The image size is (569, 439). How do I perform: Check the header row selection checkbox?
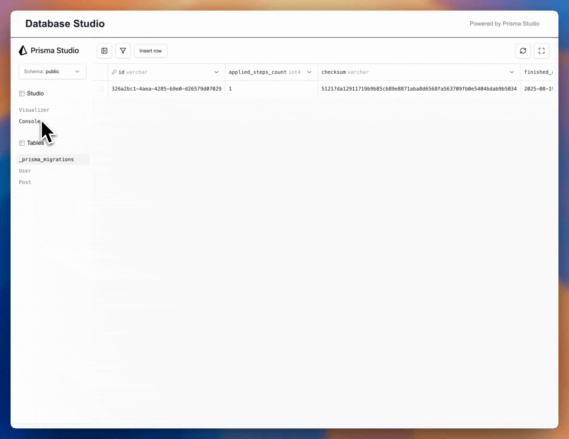pyautogui.click(x=100, y=72)
